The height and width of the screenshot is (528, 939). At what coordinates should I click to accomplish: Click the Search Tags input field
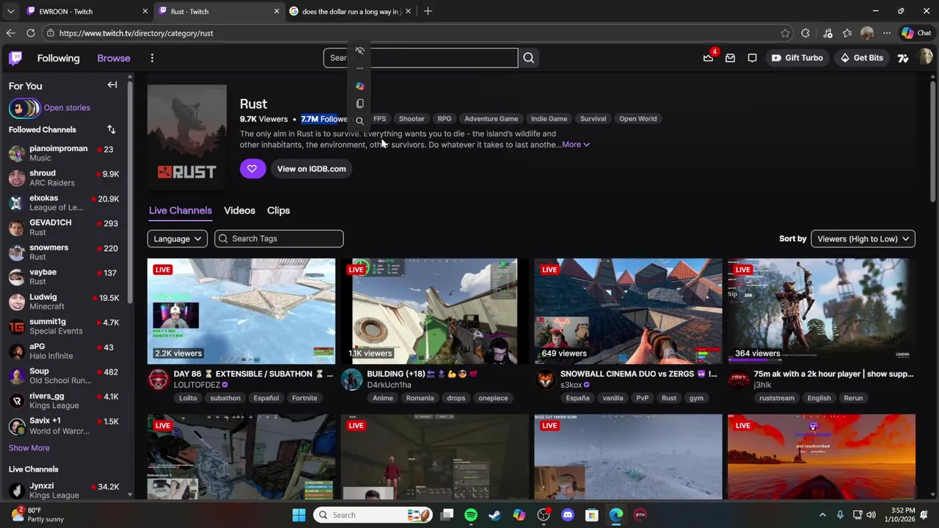coord(279,238)
